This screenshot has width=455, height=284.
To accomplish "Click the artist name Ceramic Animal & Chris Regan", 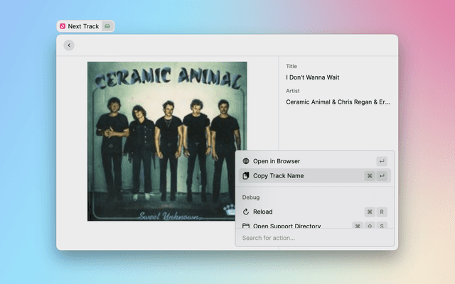I will pyautogui.click(x=338, y=102).
